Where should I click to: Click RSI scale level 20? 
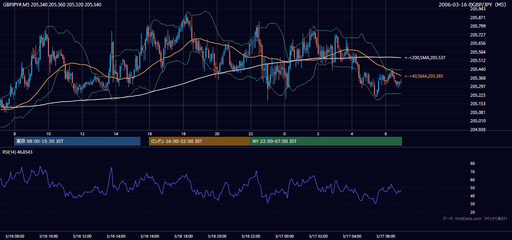[x=472, y=212]
